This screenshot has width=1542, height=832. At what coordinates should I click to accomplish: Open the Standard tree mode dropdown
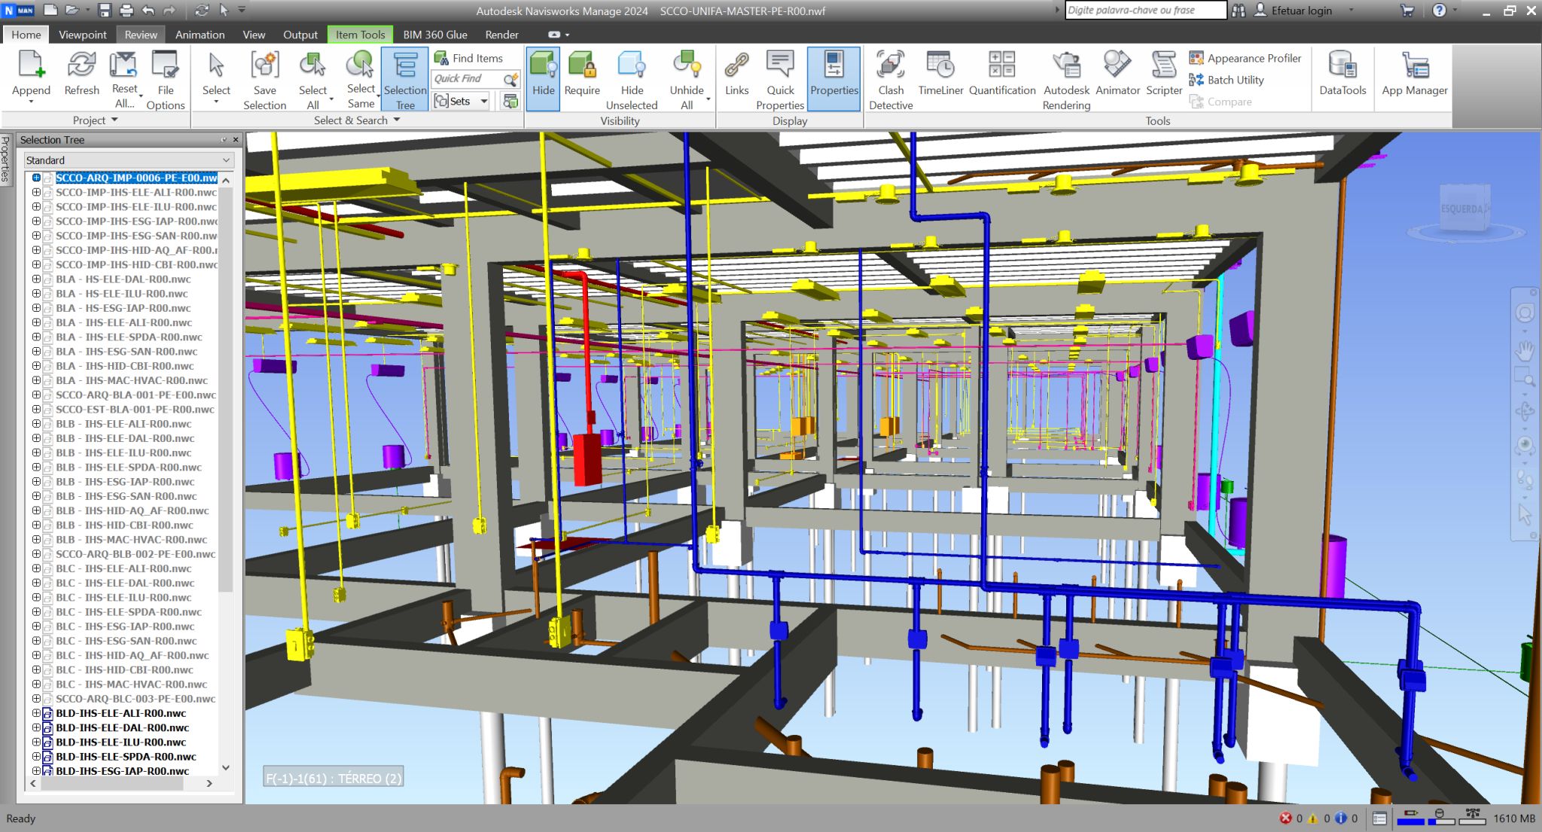(128, 160)
